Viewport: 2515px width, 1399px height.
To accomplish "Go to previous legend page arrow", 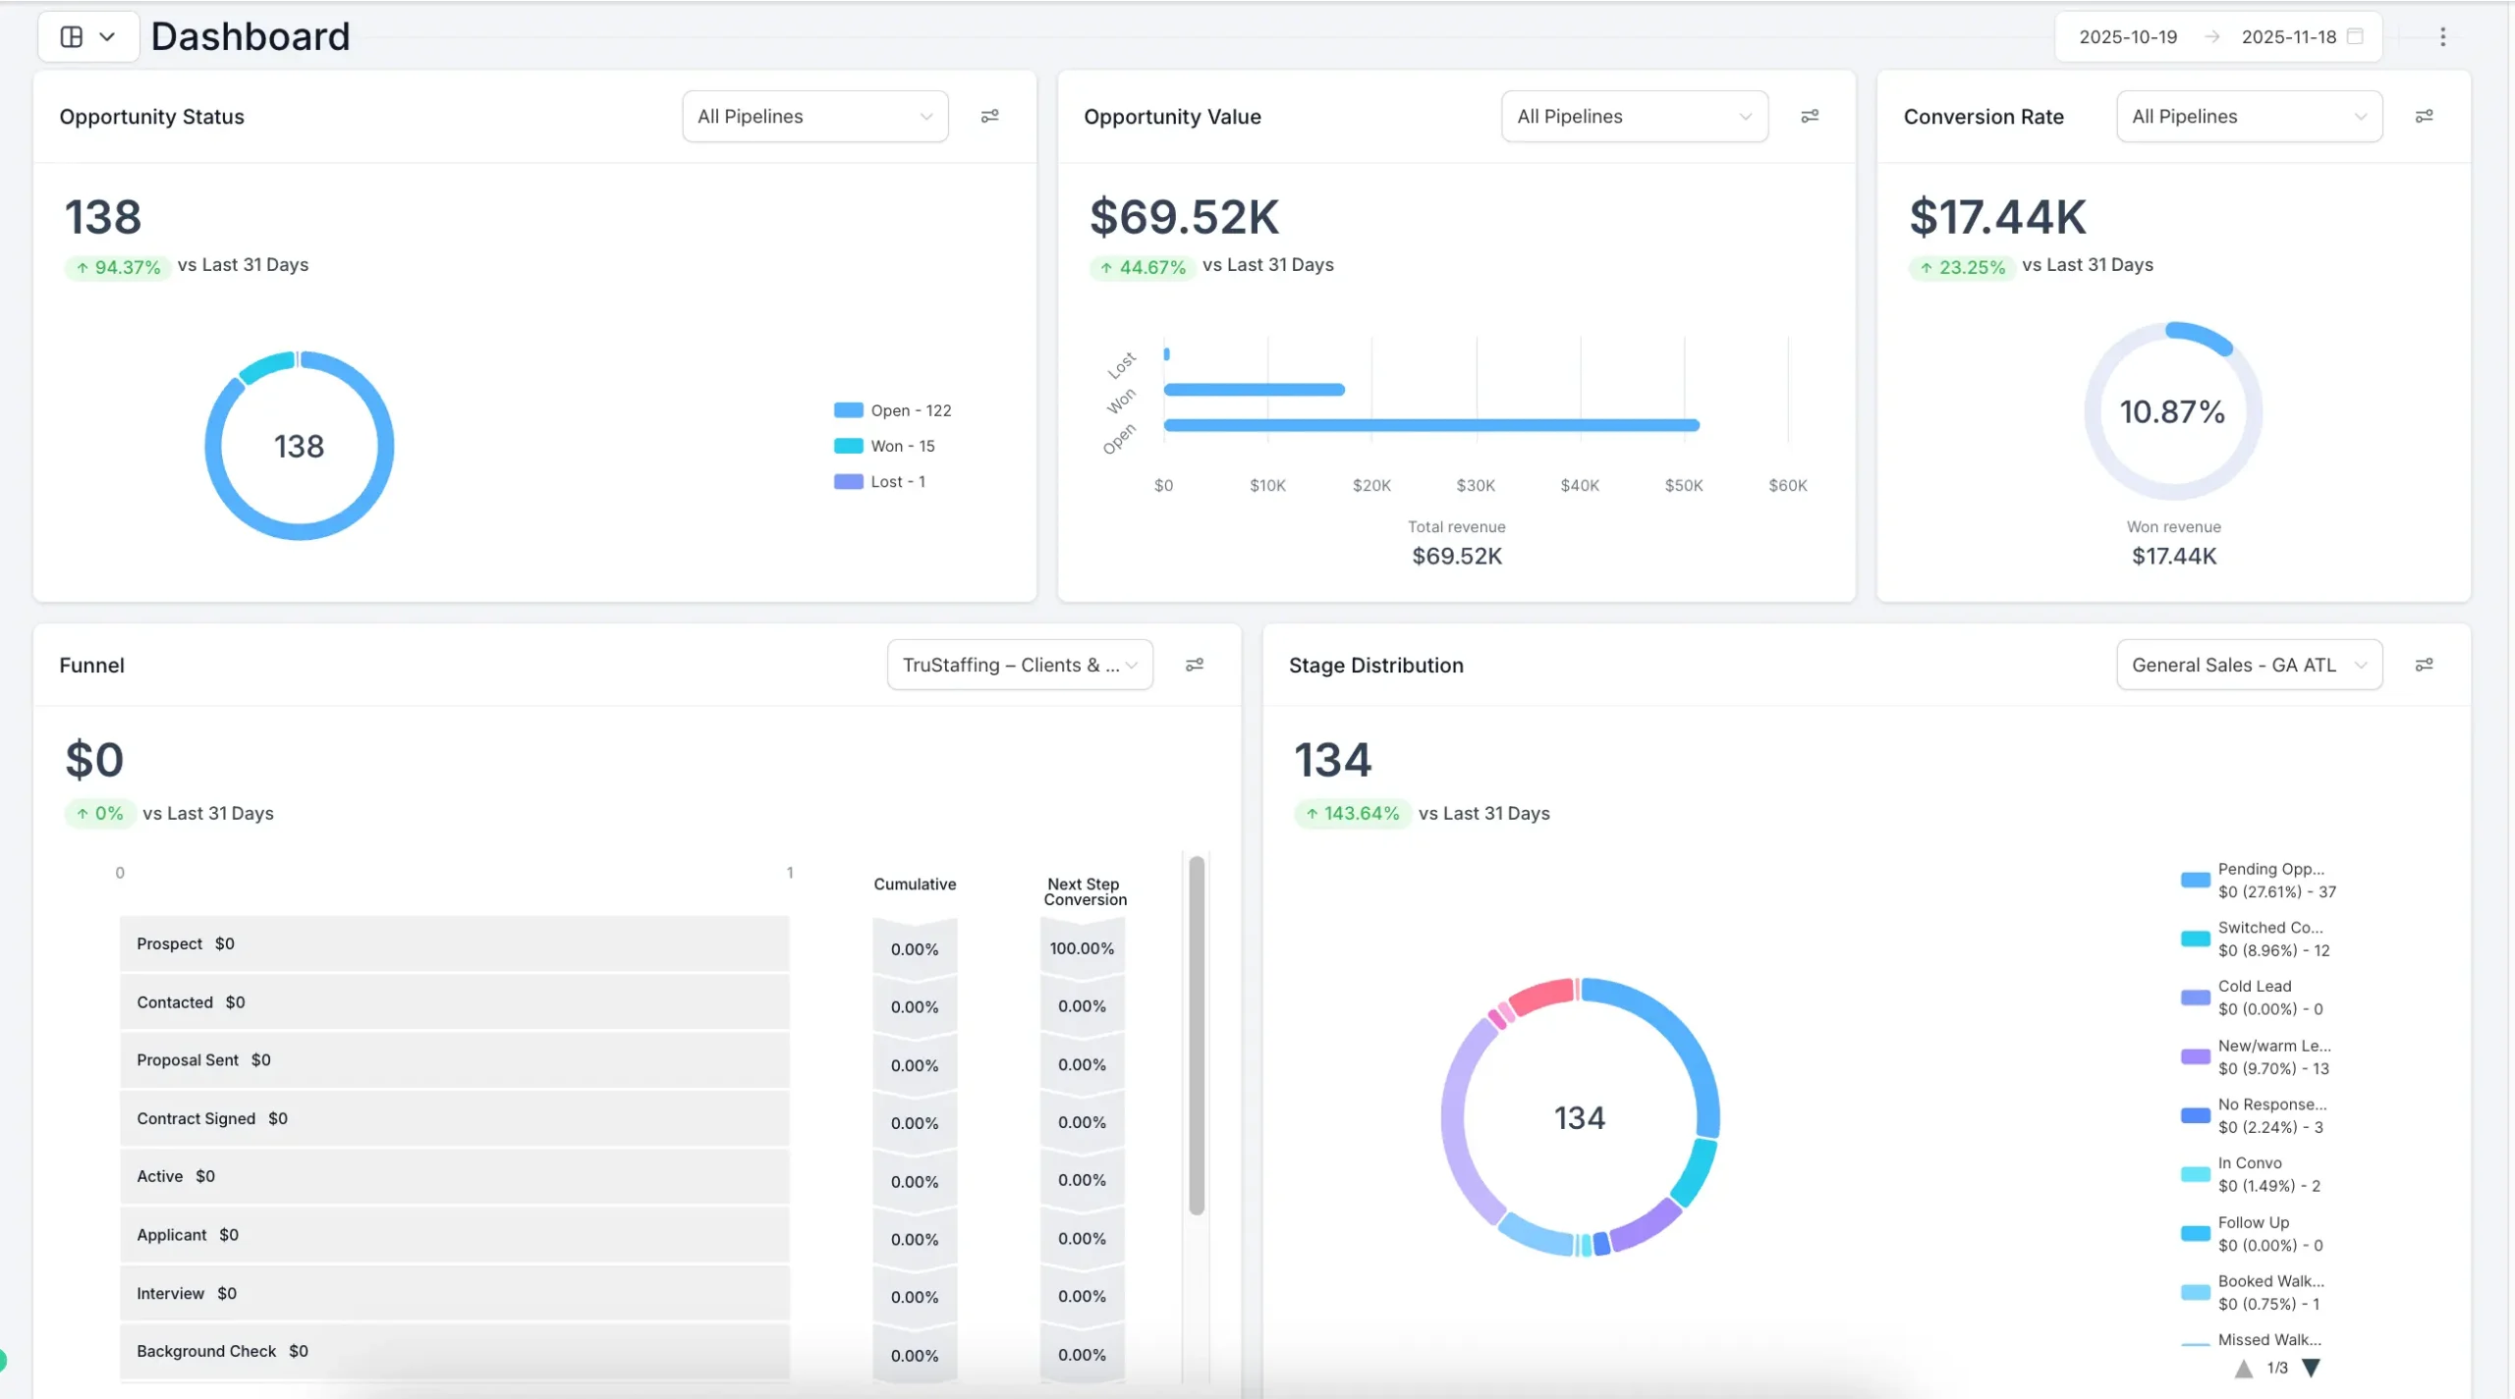I will 2244,1368.
